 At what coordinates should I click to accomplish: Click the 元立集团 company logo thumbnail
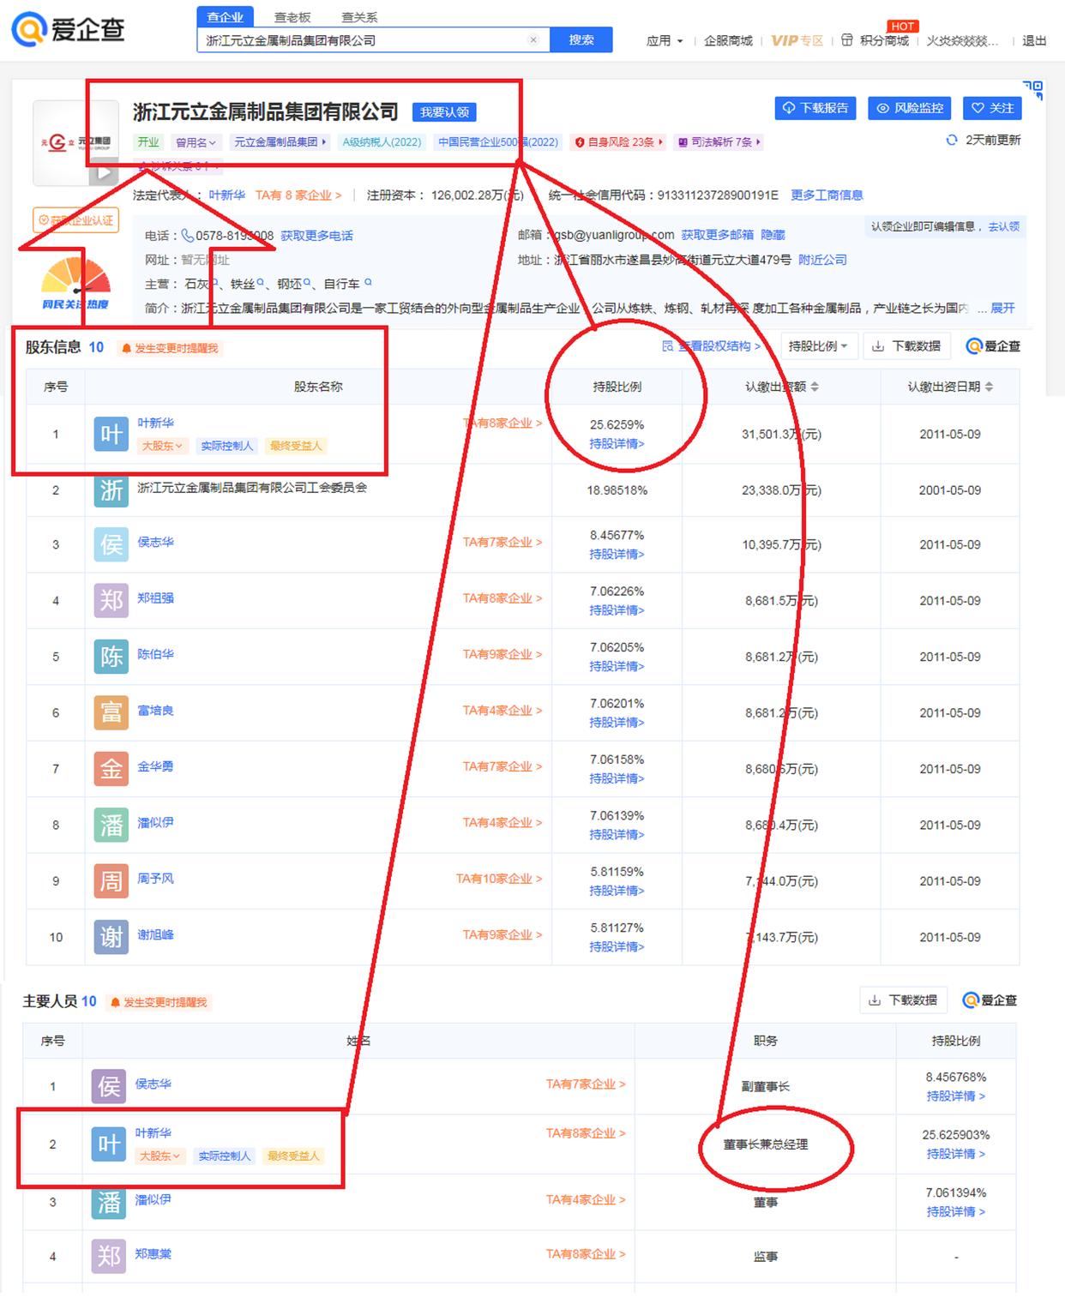coord(76,142)
